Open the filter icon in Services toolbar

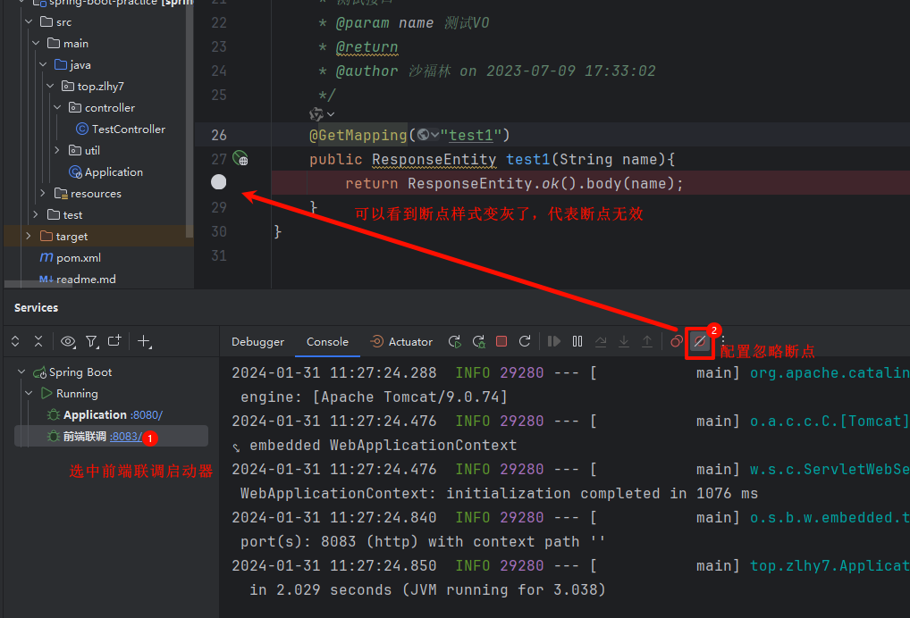coord(91,341)
